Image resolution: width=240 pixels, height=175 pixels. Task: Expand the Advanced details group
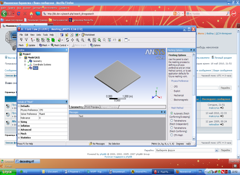click(19, 130)
